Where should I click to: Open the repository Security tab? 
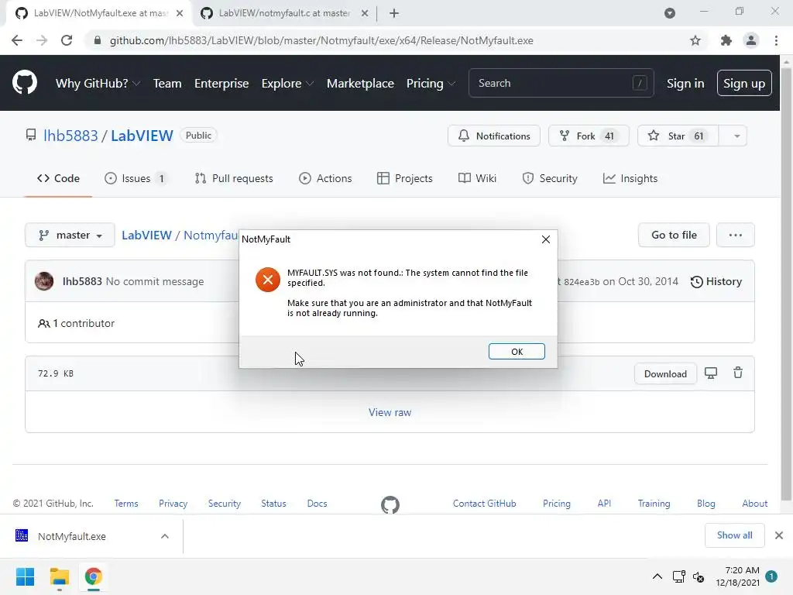[549, 179]
